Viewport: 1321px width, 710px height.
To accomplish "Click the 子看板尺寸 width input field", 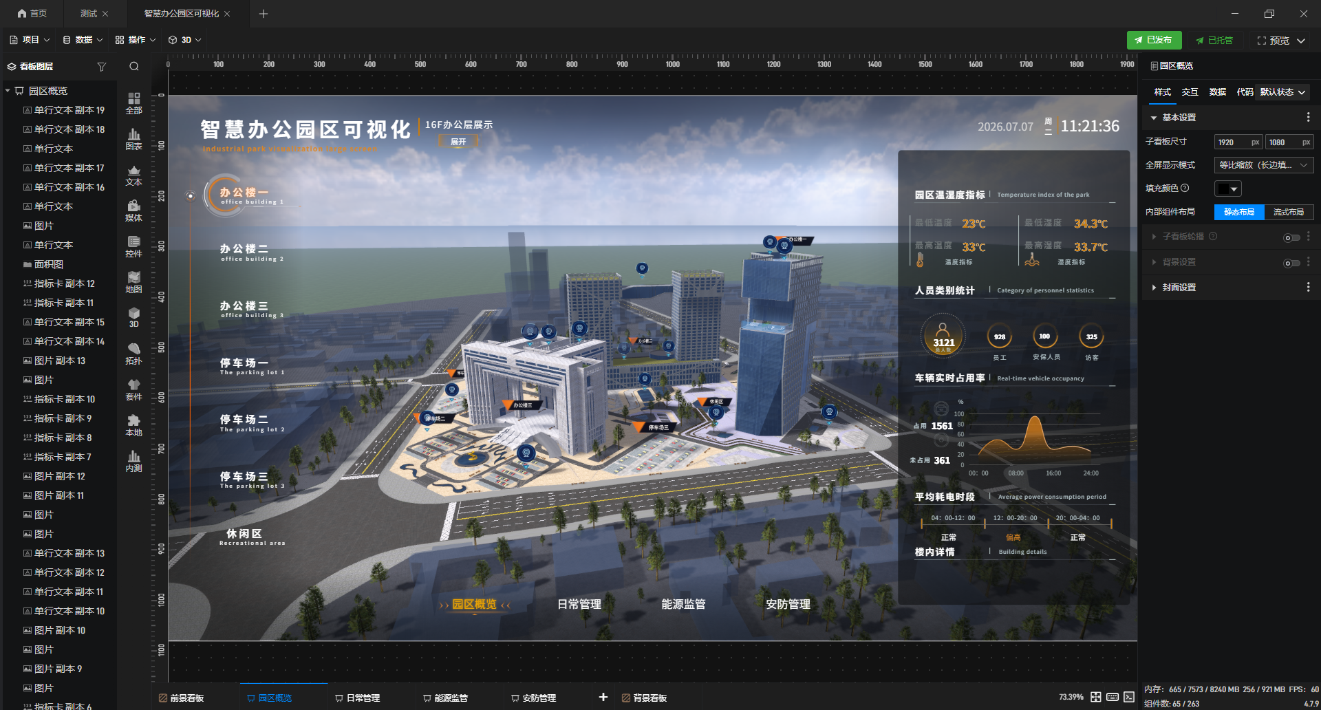I will (1238, 142).
